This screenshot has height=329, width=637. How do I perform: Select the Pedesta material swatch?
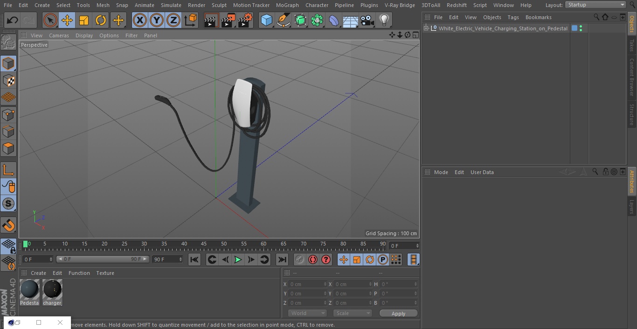coord(29,293)
